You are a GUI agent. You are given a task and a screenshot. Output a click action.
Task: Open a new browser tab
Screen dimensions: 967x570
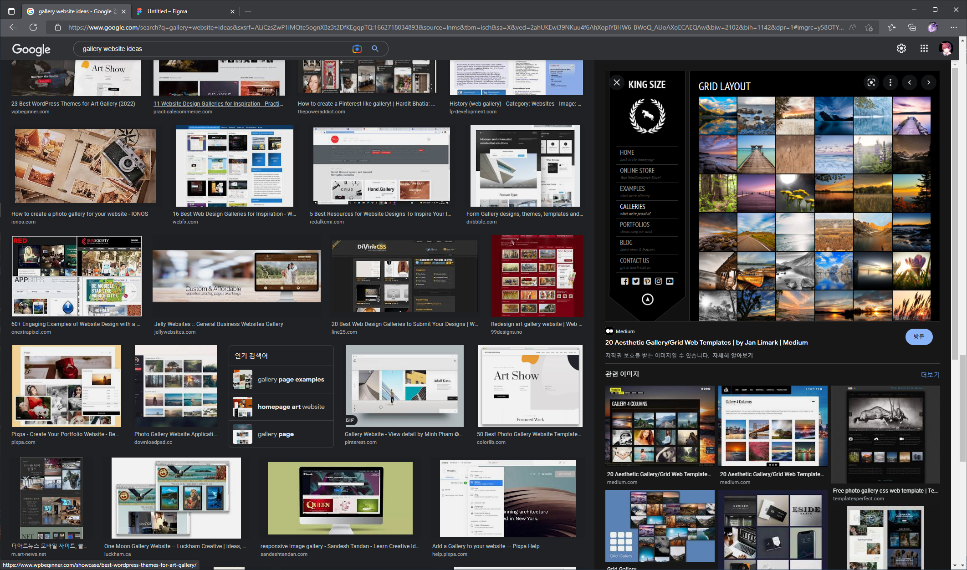248,11
